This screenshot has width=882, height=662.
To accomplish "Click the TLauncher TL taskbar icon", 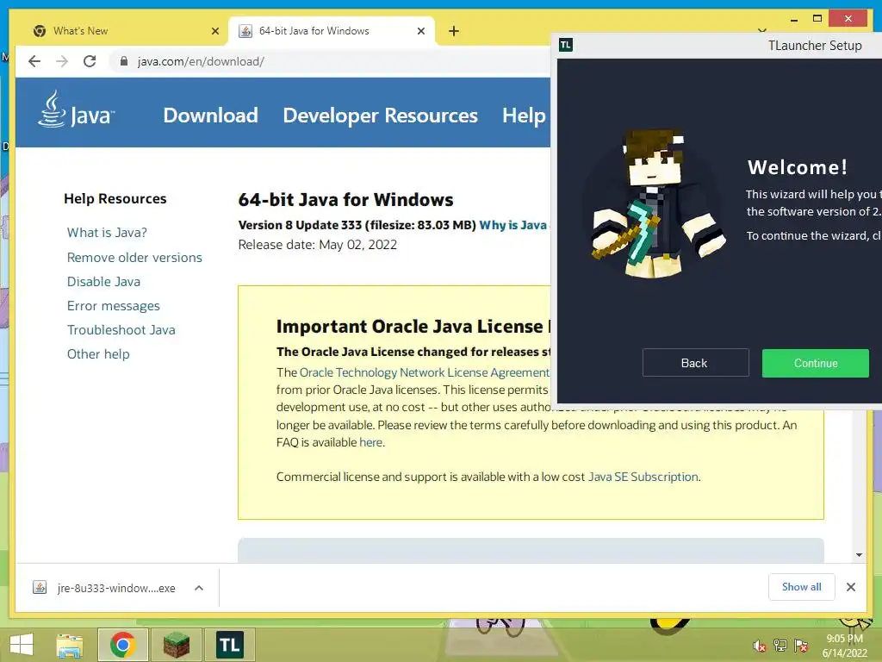I will tap(229, 645).
